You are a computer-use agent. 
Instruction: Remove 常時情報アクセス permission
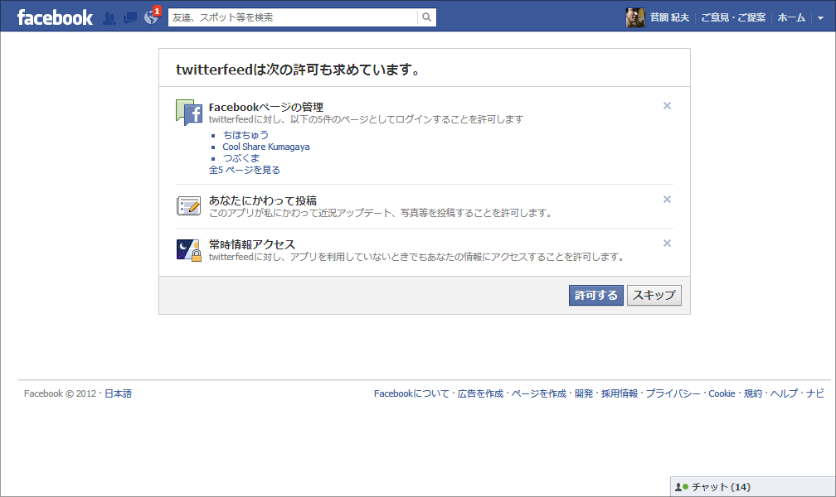[667, 243]
